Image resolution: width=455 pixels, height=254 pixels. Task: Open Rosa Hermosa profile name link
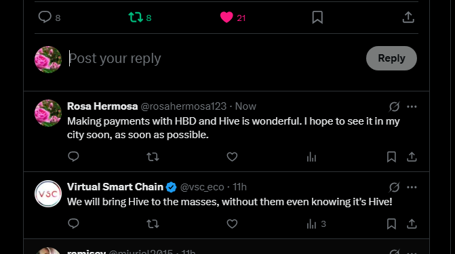click(102, 106)
